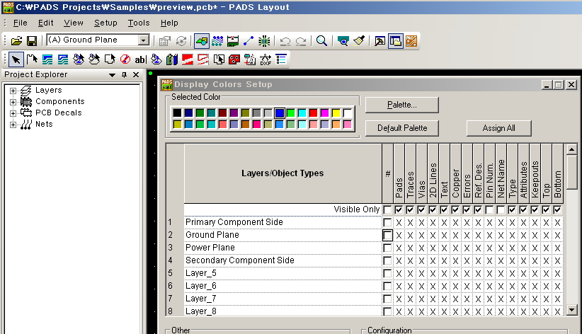
Task: Toggle the Project Explorer toolbar icon
Action: (x=396, y=41)
